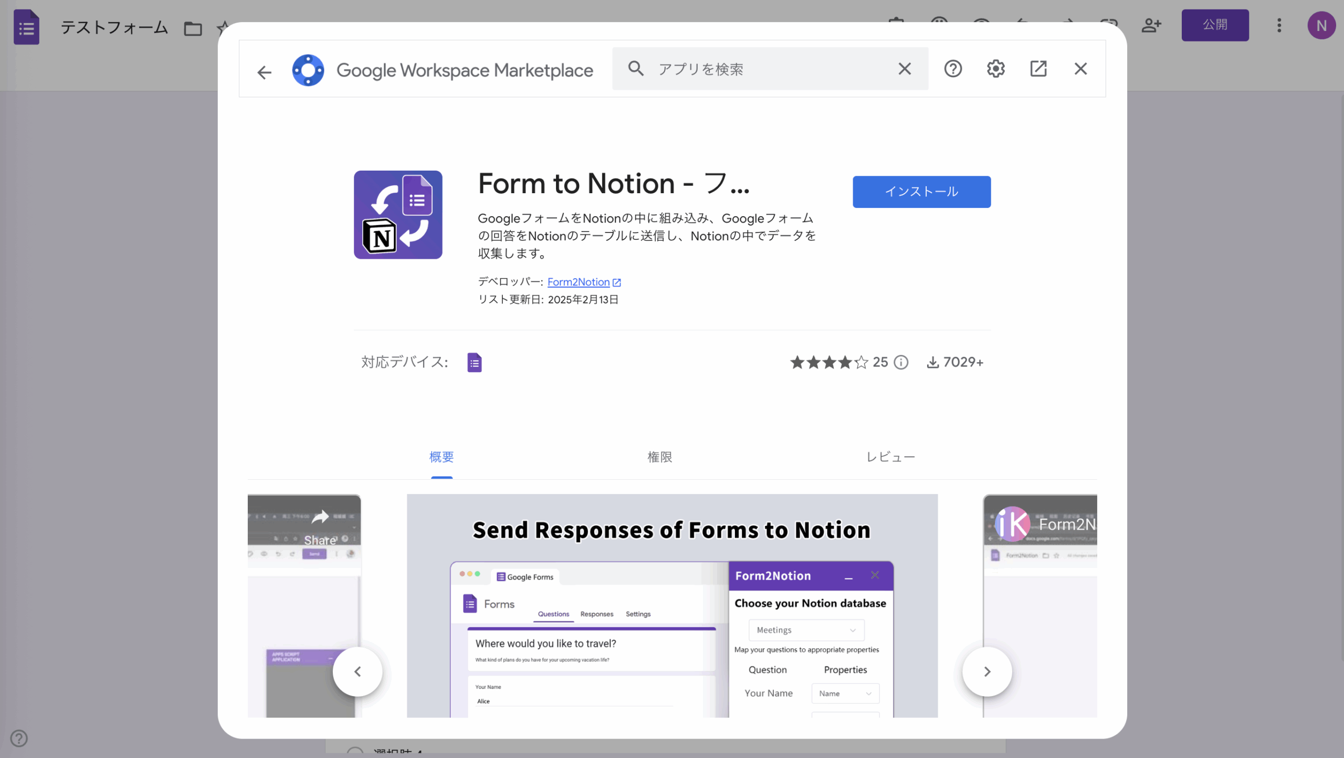The height and width of the screenshot is (758, 1344).
Task: Switch to the 権限 tab
Action: (659, 457)
